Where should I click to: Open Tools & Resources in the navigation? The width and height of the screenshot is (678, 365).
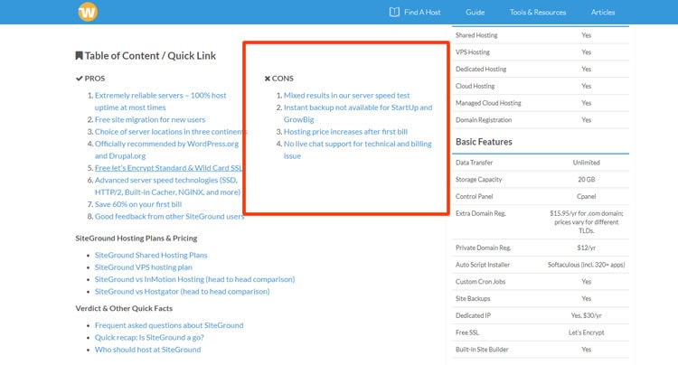[x=538, y=12]
